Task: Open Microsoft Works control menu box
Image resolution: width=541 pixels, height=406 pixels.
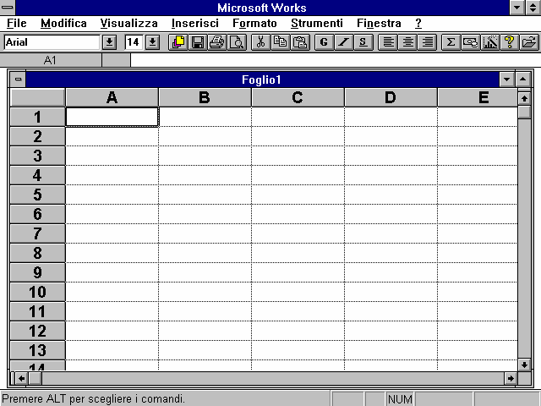Action: 8,8
